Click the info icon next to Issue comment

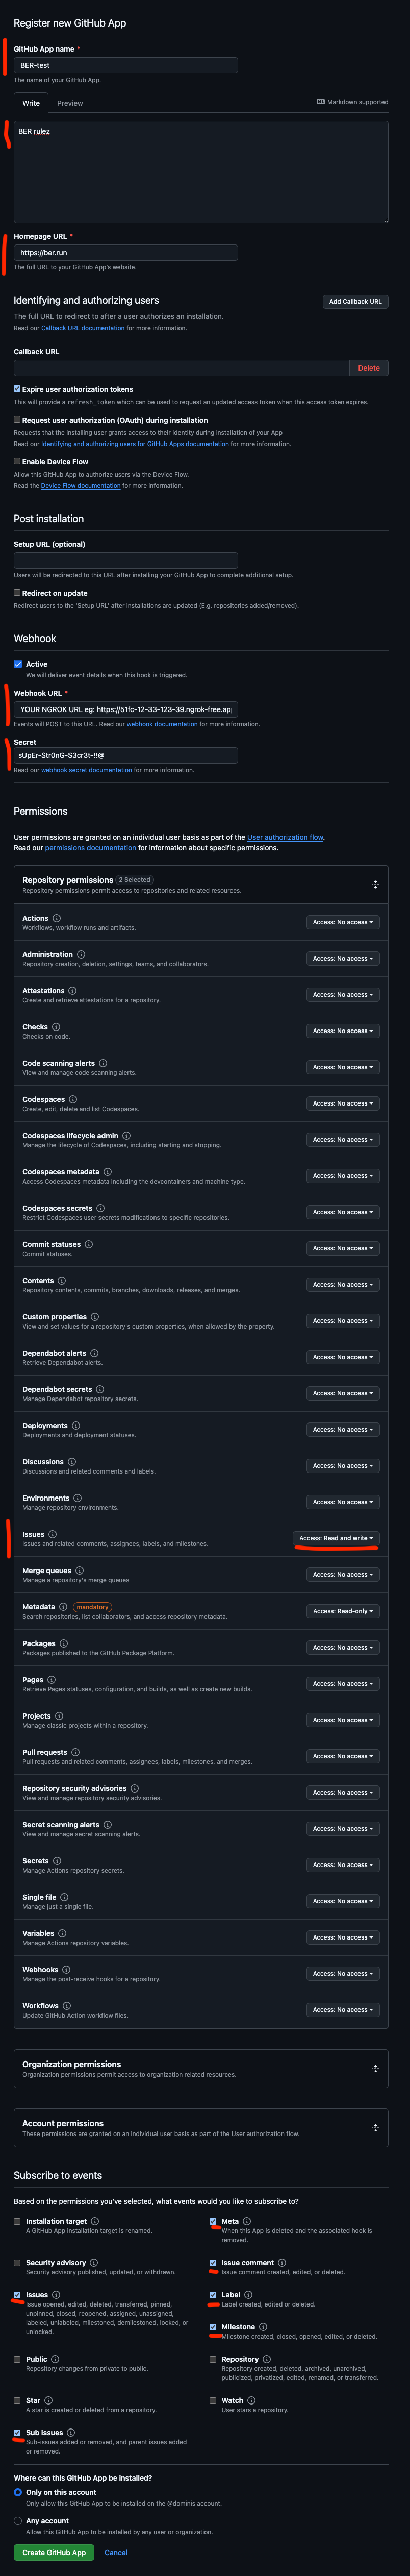tap(282, 2262)
